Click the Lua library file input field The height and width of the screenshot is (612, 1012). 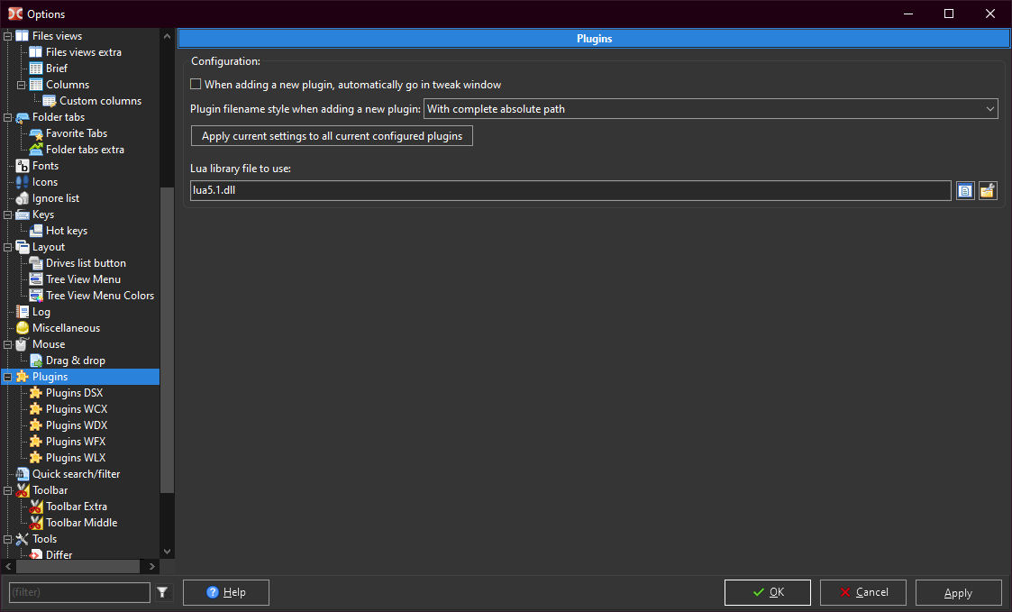point(570,190)
